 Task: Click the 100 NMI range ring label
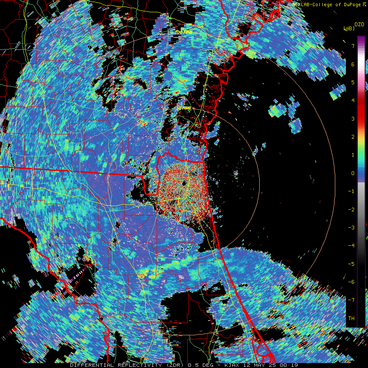184,32
